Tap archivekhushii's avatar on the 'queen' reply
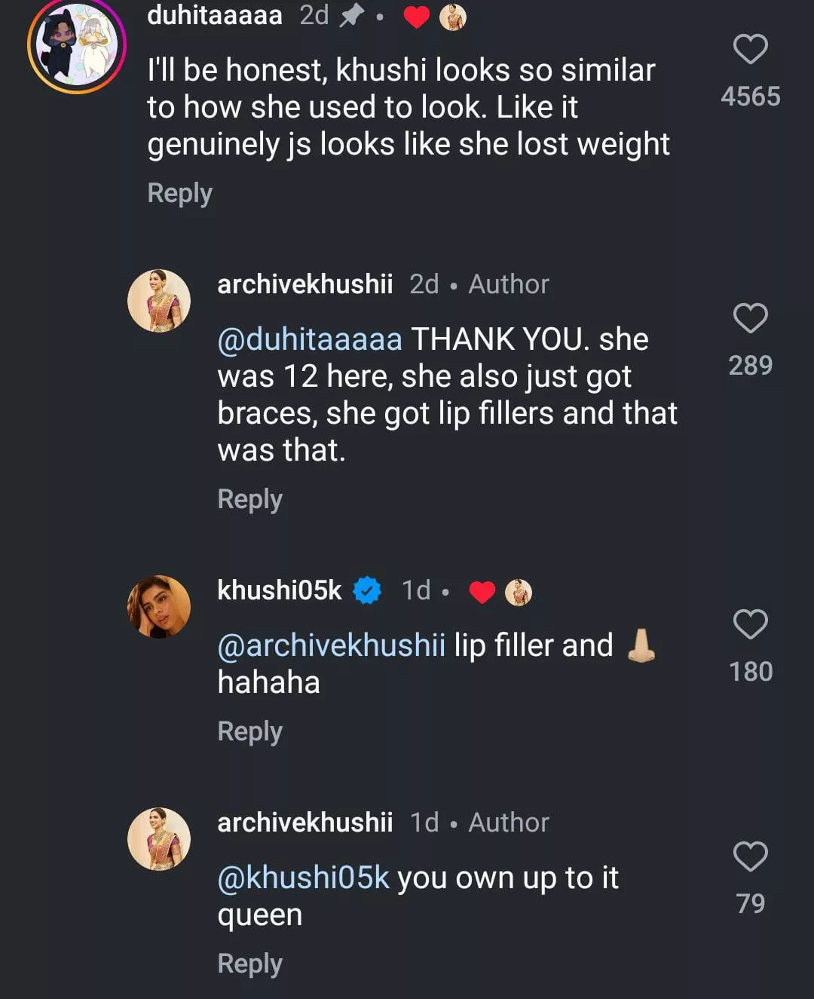 (x=159, y=839)
